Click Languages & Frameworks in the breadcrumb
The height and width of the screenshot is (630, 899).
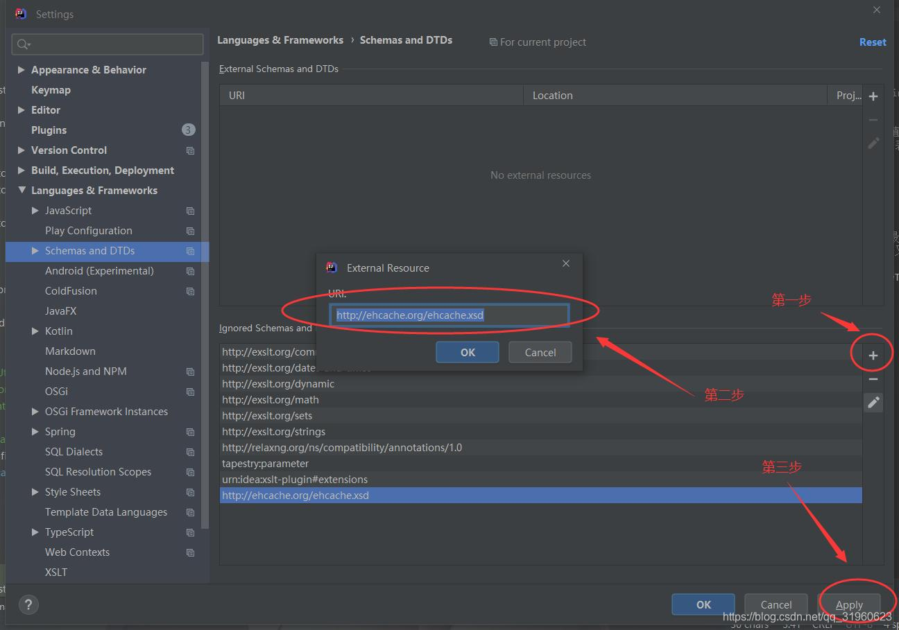280,40
